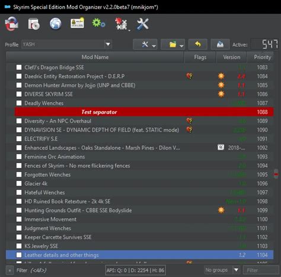Select Hateful Wenches mod row

[140, 192]
